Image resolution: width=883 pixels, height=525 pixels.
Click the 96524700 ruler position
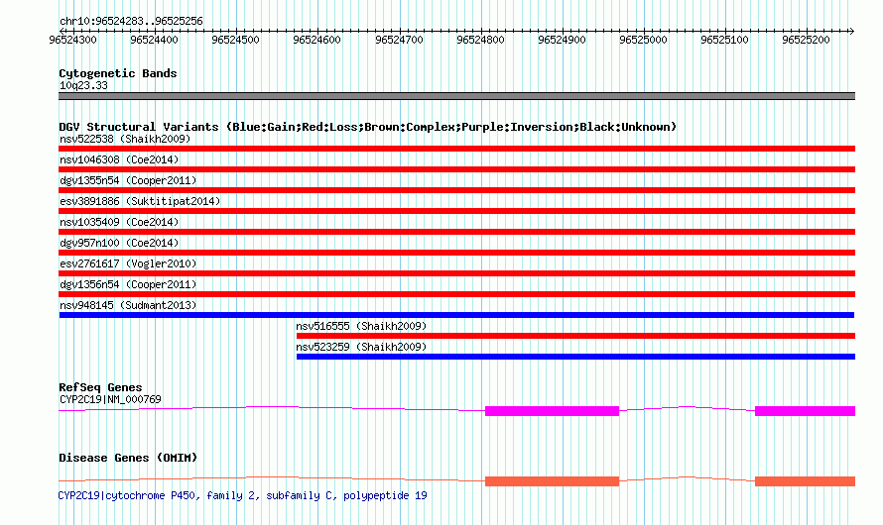click(399, 40)
